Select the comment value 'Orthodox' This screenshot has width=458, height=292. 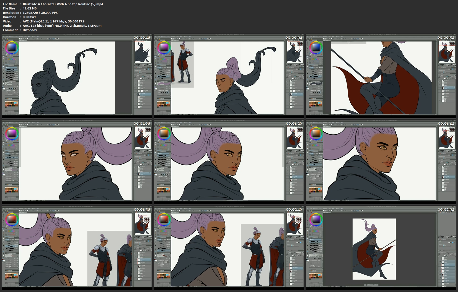pyautogui.click(x=30, y=30)
